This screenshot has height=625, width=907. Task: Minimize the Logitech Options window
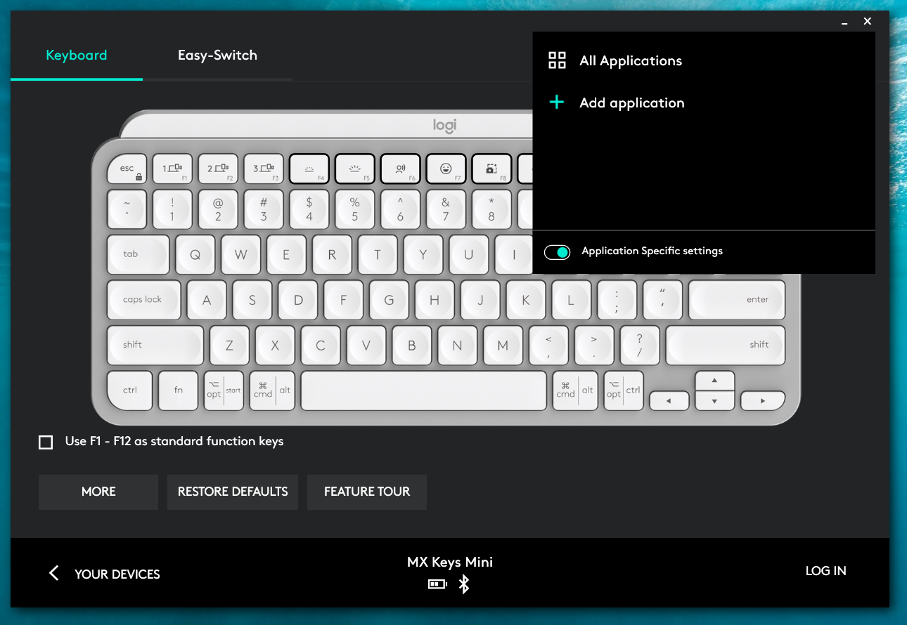coord(844,22)
